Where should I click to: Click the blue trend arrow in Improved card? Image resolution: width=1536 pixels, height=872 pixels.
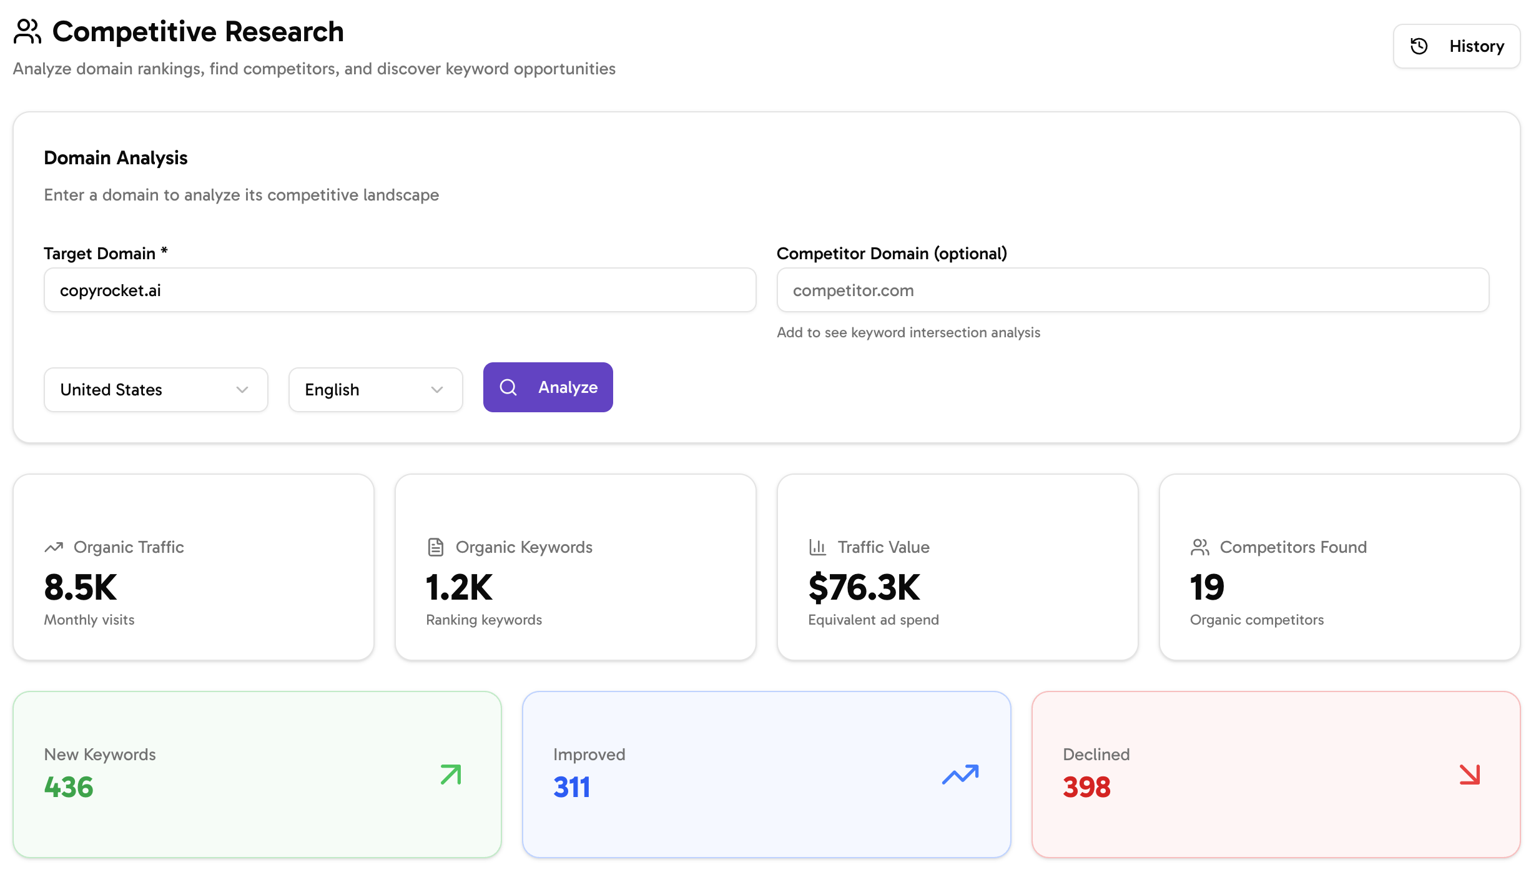pyautogui.click(x=960, y=775)
